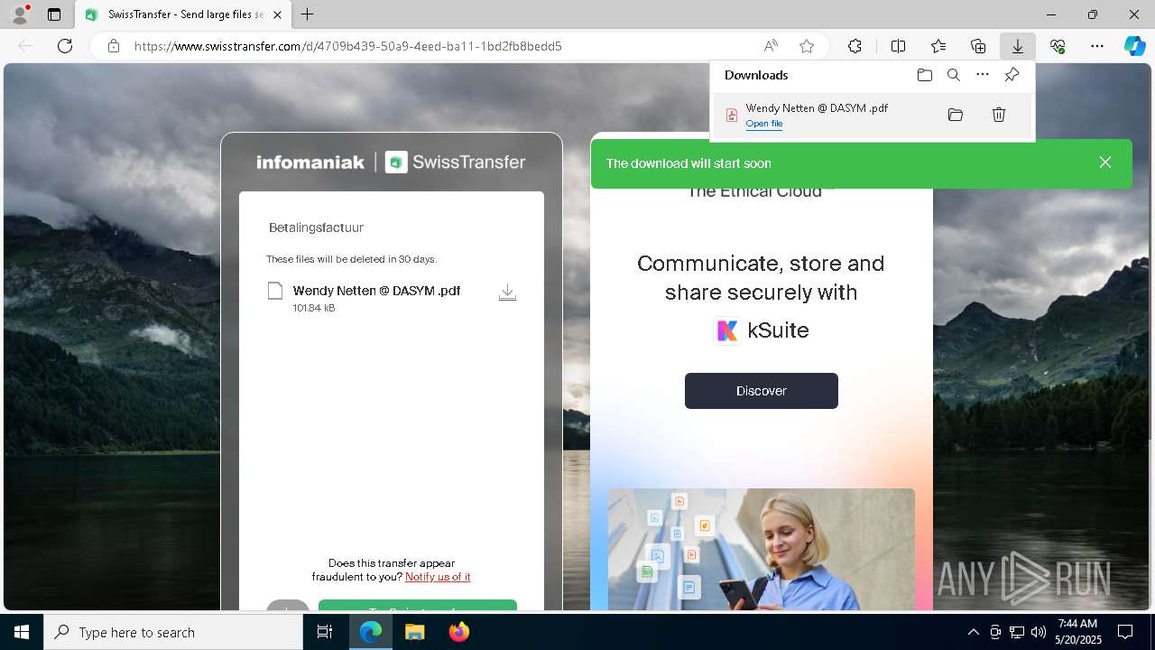Click the file name Wendy Netten @ DASYM .pdf
The width and height of the screenshot is (1155, 650).
pyautogui.click(x=376, y=291)
